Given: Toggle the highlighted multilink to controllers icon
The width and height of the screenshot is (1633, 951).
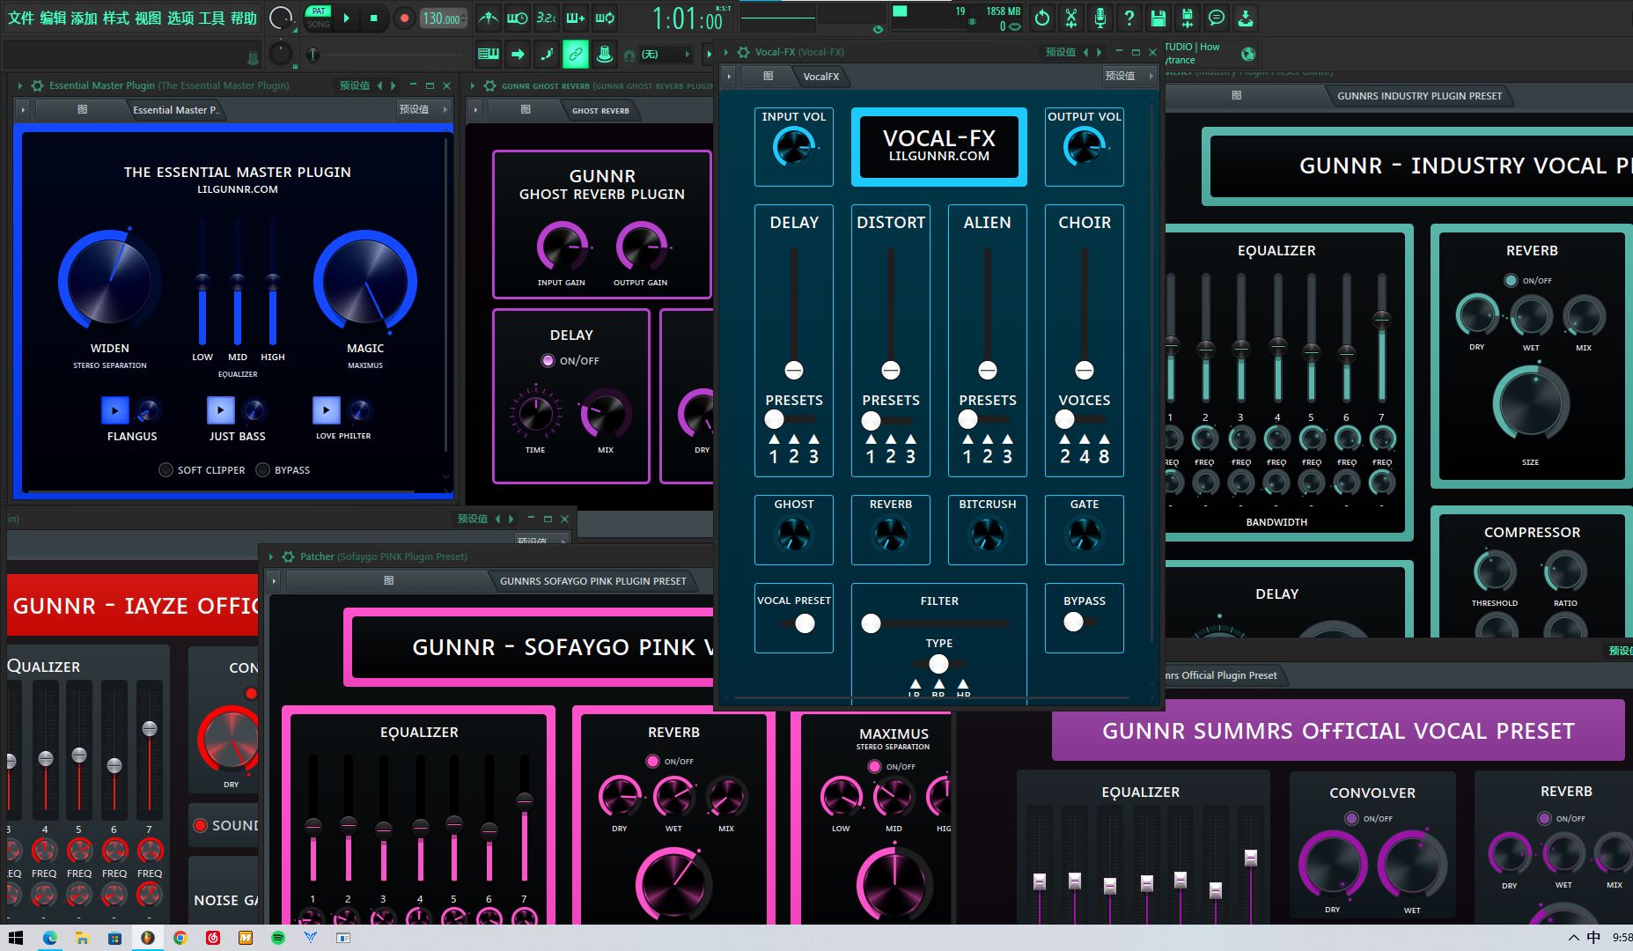Looking at the screenshot, I should pyautogui.click(x=576, y=55).
